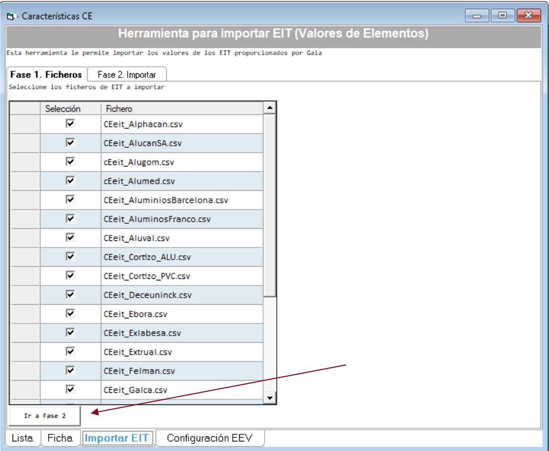
Task: Toggle CEeit_Exlabesa.csv checkbox
Action: pos(70,332)
